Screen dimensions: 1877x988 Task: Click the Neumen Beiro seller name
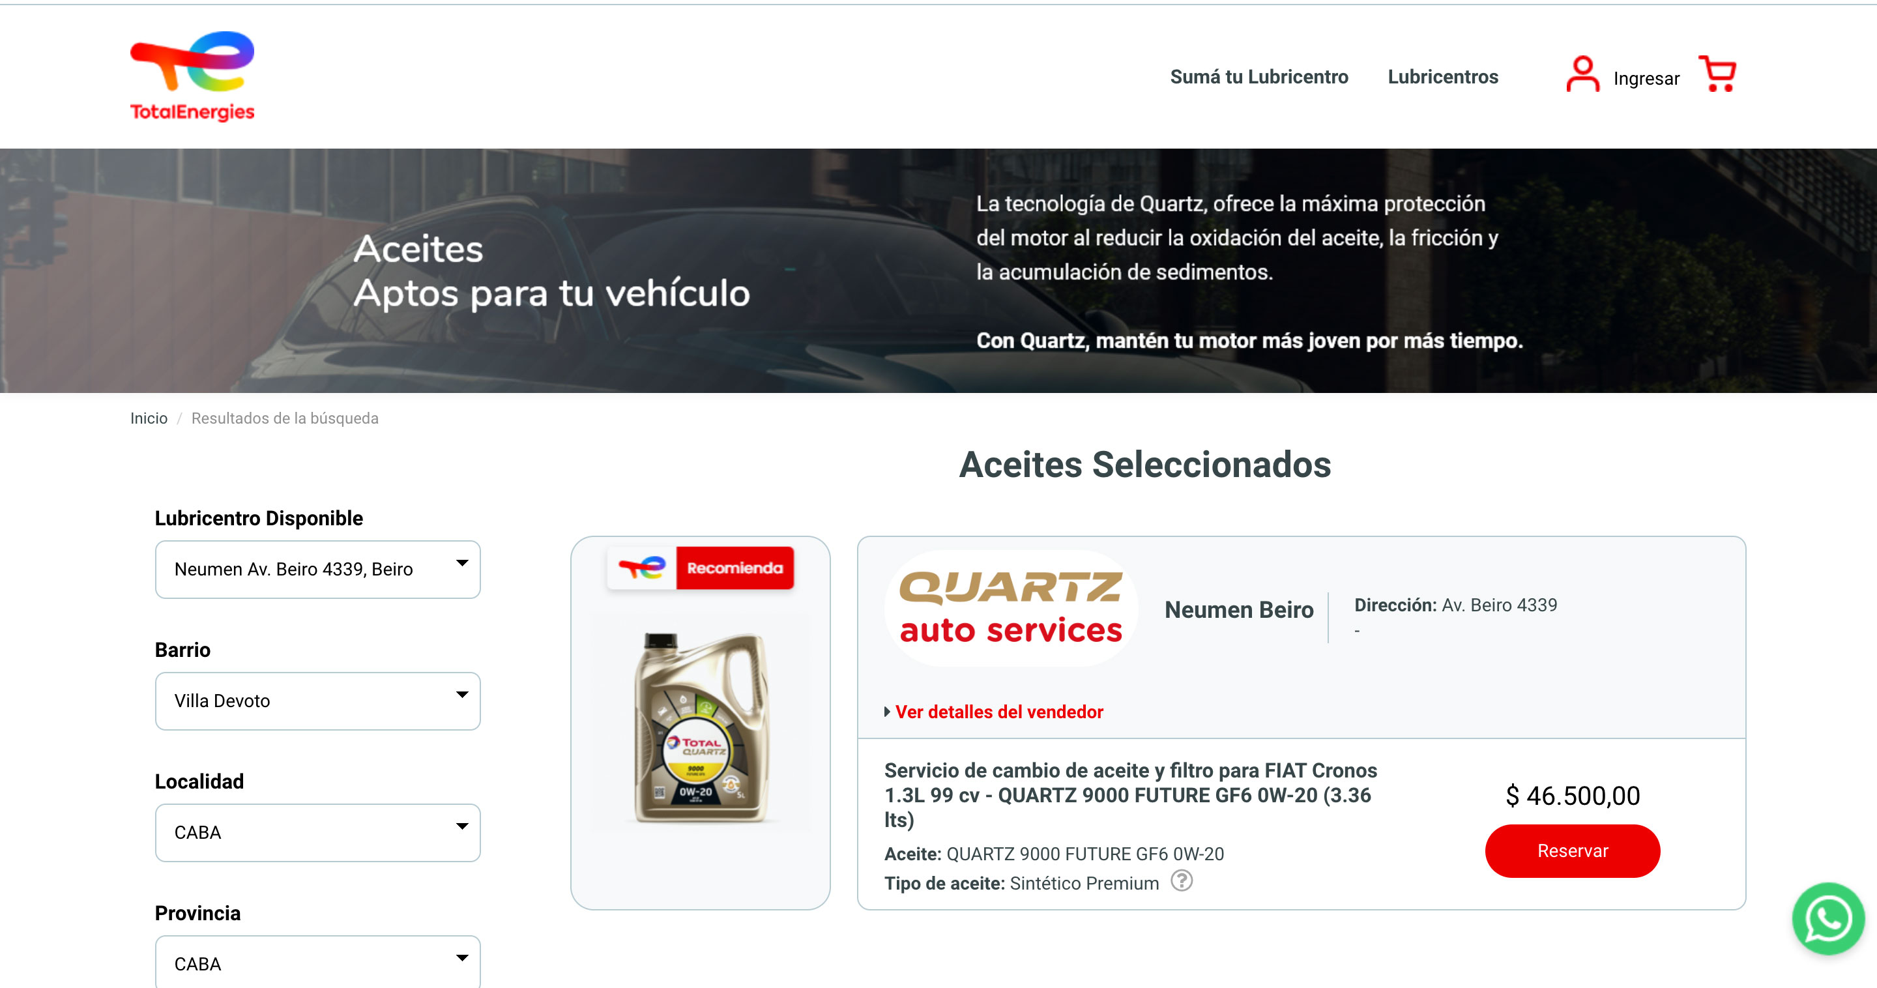1239,610
